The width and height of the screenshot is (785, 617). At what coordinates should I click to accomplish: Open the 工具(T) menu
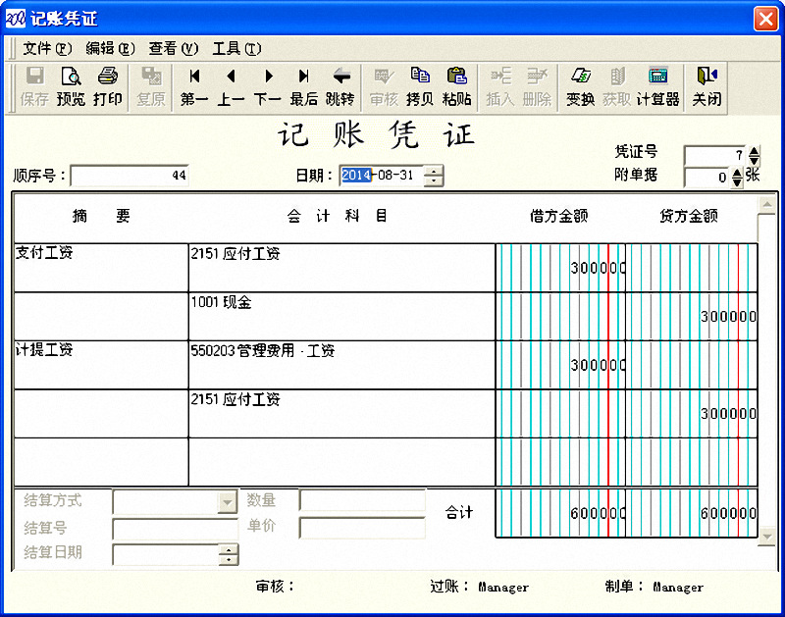(x=236, y=48)
